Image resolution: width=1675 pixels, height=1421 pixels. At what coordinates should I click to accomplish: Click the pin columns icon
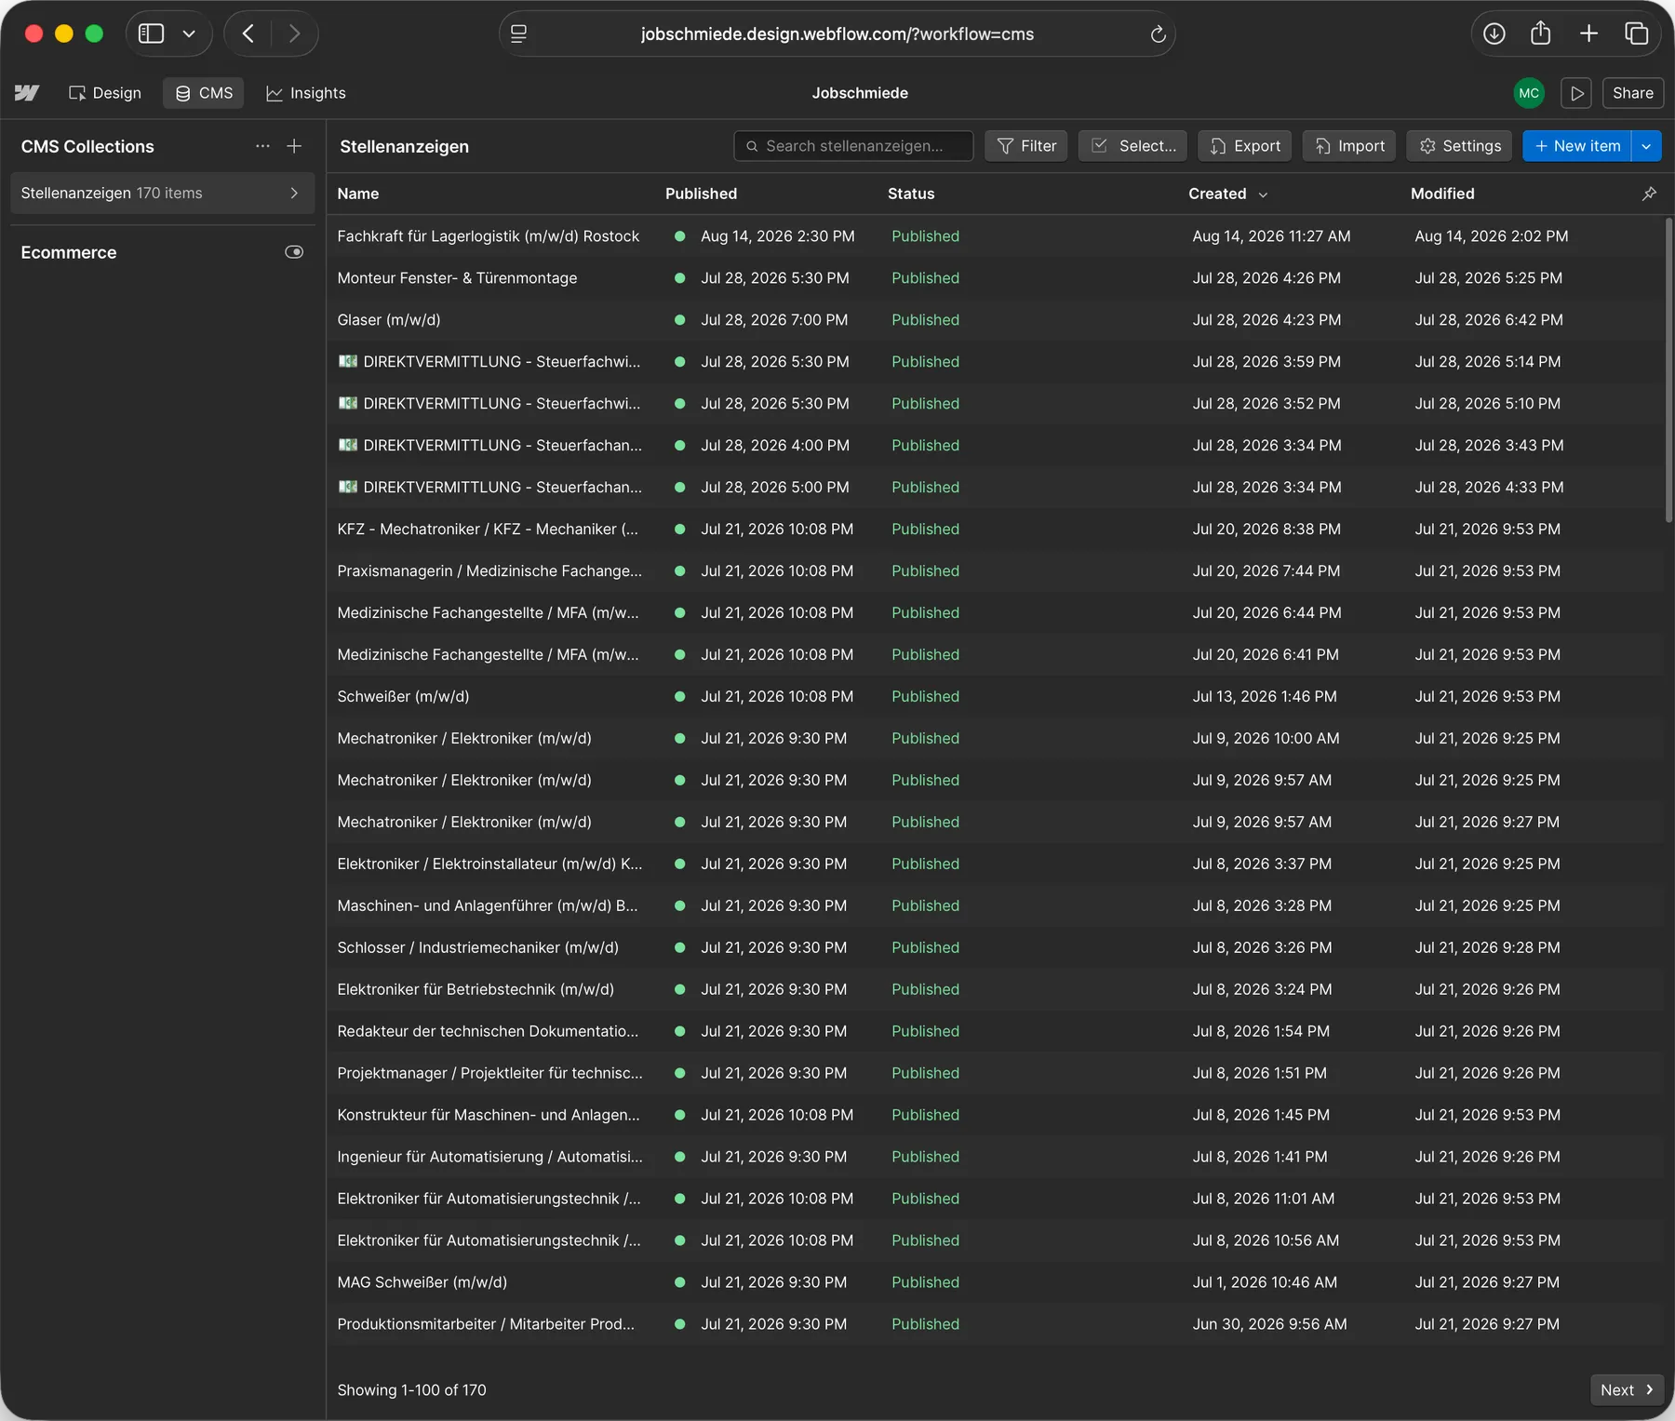pos(1649,194)
